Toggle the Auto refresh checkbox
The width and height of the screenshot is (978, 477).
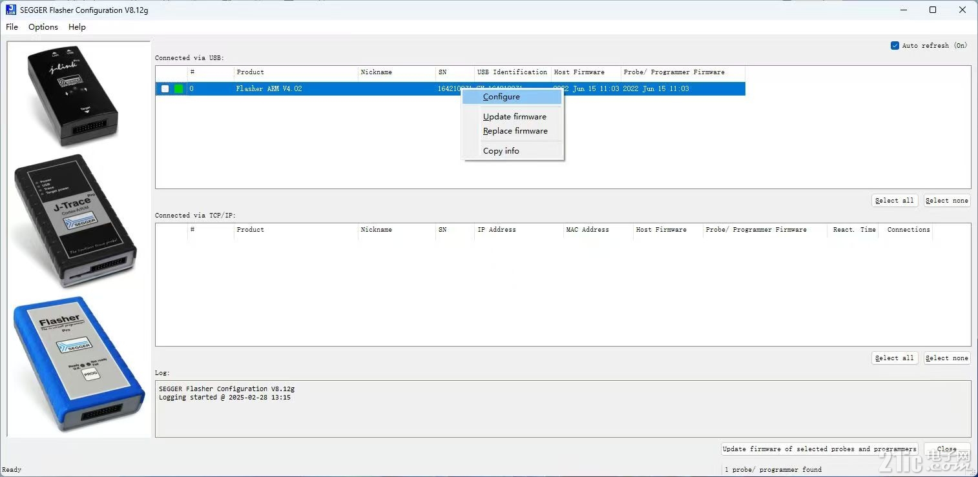point(895,45)
